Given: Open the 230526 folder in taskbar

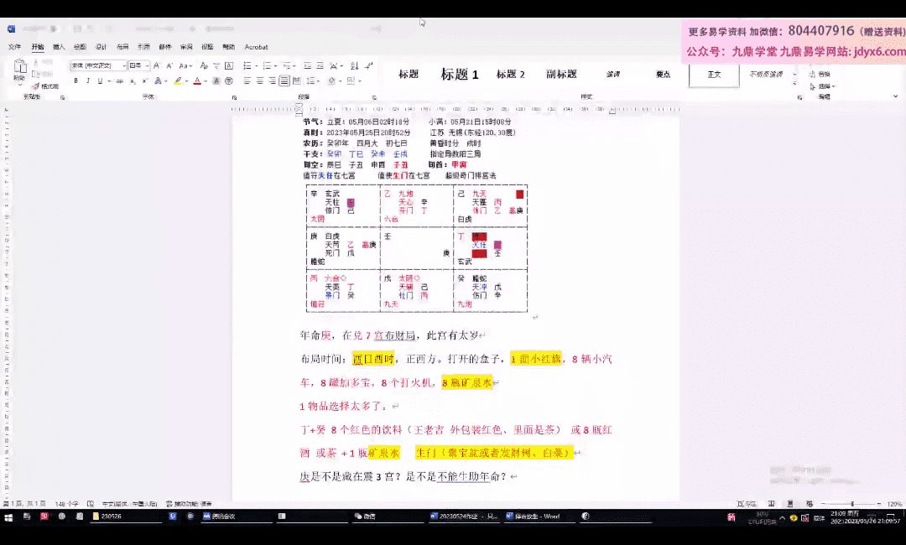Looking at the screenshot, I should (x=107, y=516).
